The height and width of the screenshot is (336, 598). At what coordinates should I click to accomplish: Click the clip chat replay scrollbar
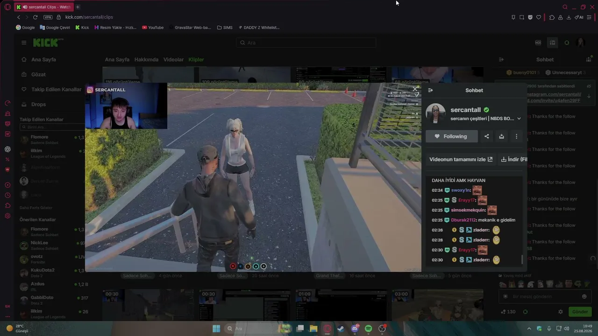click(522, 259)
